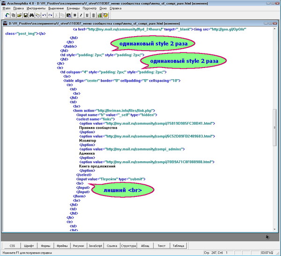Click the center-align toolbar icon
The width and height of the screenshot is (281, 256).
[93, 15]
